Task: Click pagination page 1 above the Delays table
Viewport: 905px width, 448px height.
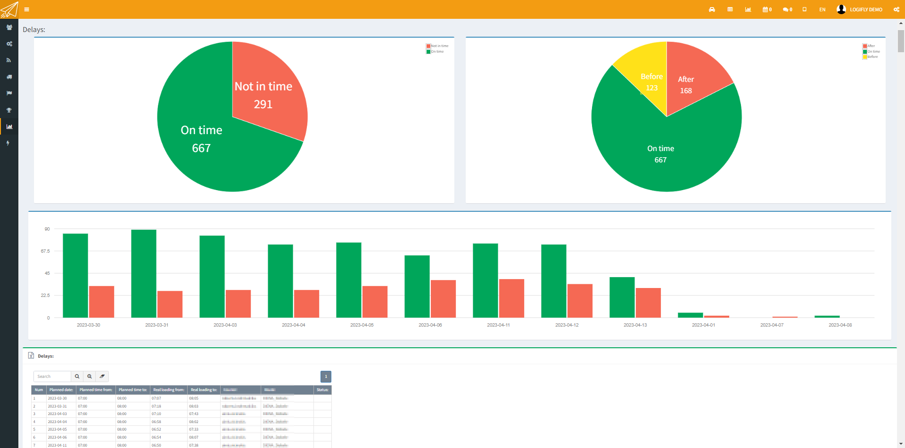Action: (326, 376)
